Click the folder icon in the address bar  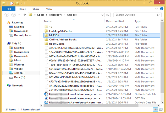point(30,15)
